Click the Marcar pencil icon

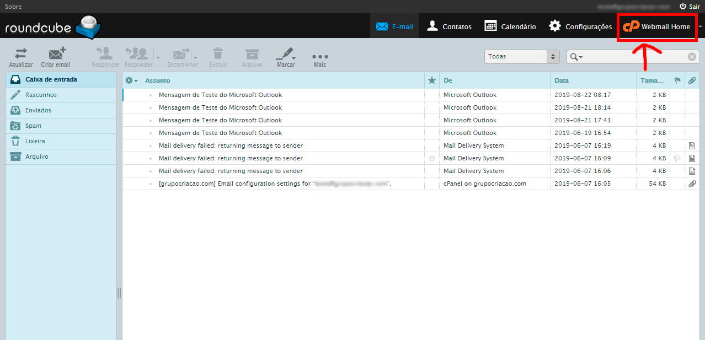point(285,54)
